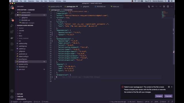Open the Explorer view in activity bar

[x=12, y=7]
